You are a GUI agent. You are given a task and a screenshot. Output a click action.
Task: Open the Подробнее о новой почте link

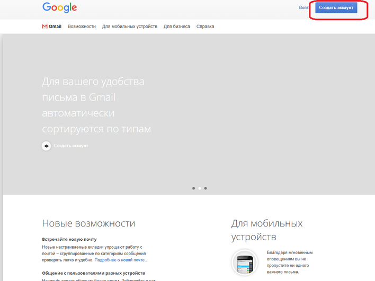(121, 260)
